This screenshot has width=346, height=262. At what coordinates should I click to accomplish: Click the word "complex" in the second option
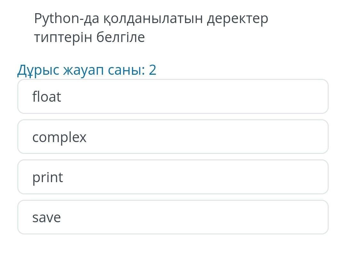pyautogui.click(x=59, y=138)
